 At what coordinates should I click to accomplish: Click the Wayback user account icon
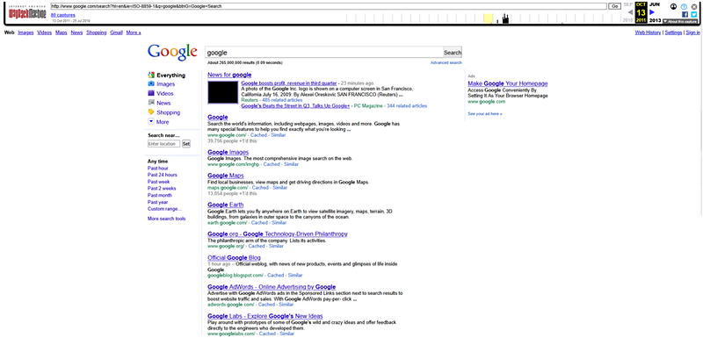[x=673, y=7]
